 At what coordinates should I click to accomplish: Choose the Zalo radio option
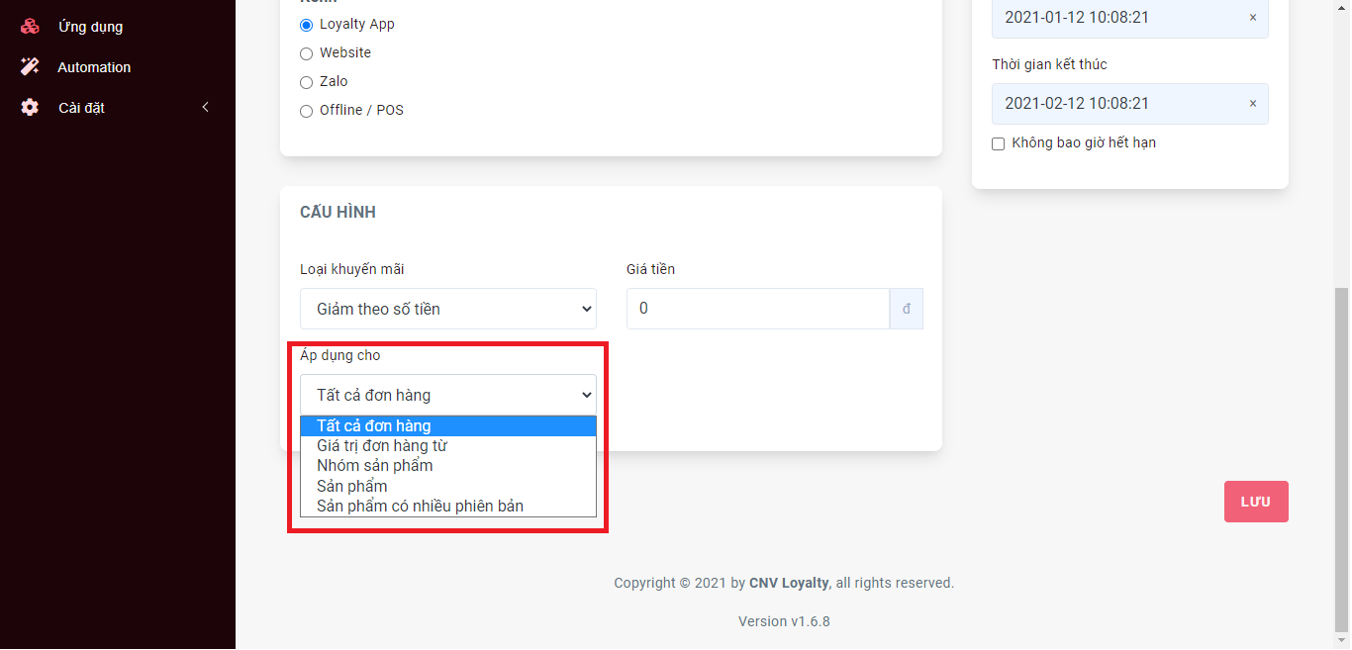click(306, 82)
